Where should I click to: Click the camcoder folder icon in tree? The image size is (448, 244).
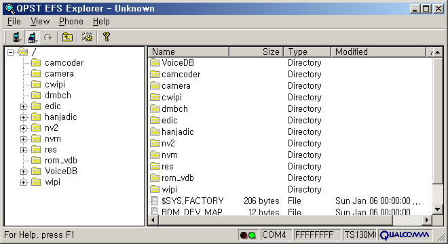(36, 62)
